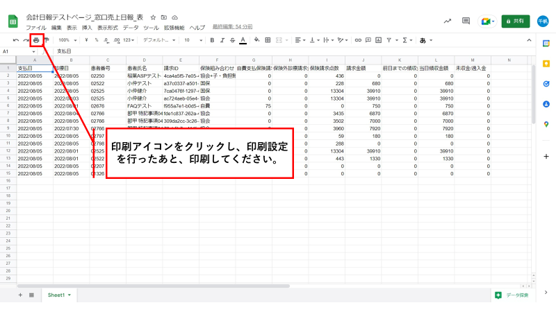Image resolution: width=556 pixels, height=312 pixels.
Task: Click the green 共有 share button
Action: coord(514,21)
